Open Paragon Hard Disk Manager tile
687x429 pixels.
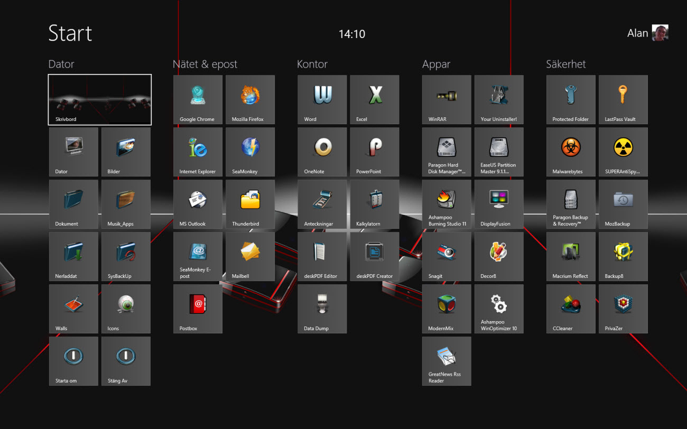coord(447,152)
